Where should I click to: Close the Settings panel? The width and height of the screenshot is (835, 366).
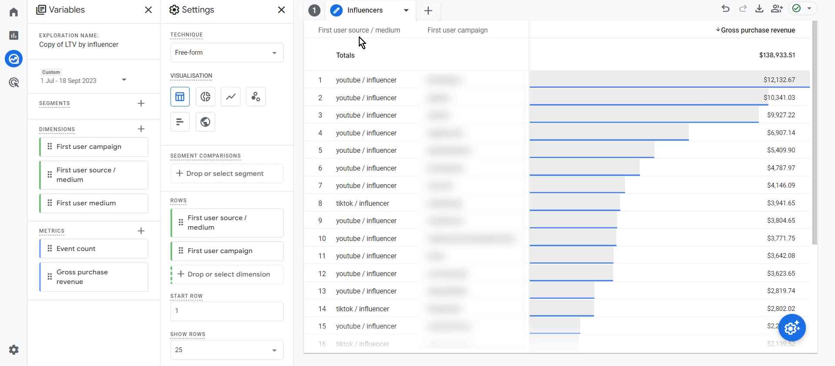click(281, 10)
